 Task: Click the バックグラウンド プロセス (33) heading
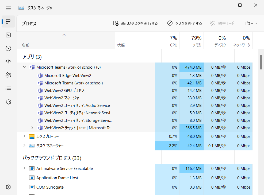[x=52, y=158]
